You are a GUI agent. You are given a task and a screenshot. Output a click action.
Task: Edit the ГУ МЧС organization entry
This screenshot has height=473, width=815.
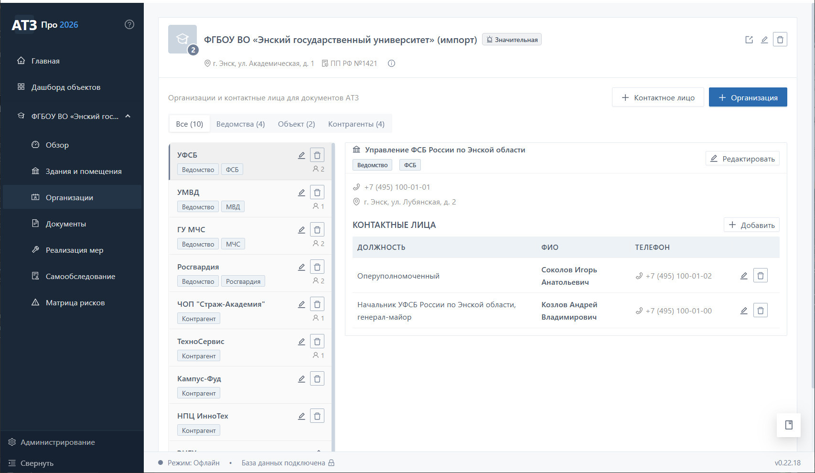pyautogui.click(x=301, y=230)
